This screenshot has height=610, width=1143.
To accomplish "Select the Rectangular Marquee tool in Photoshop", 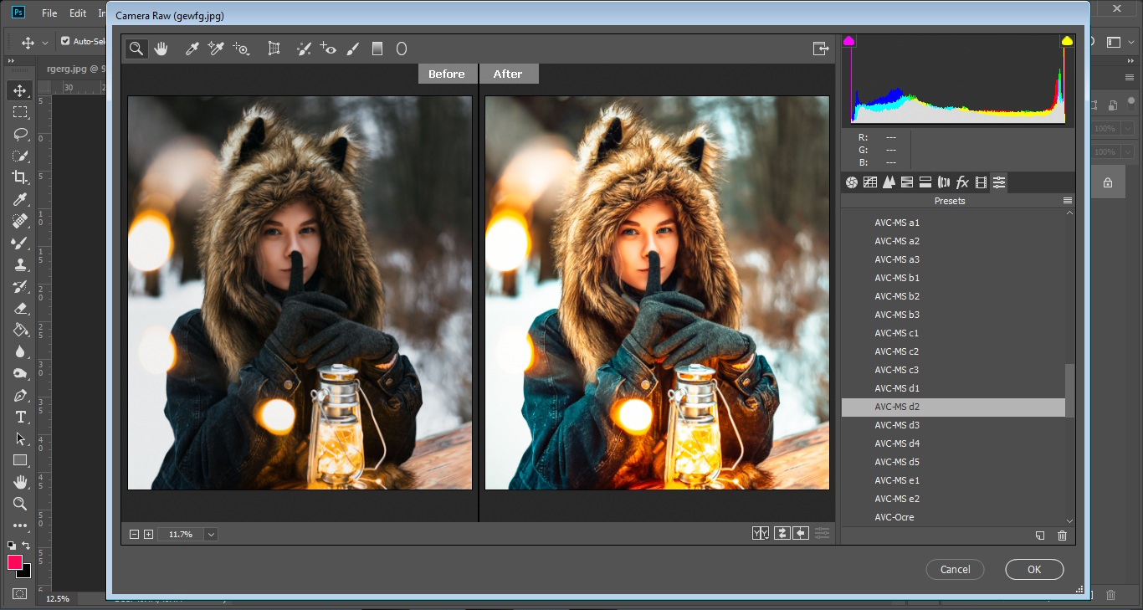I will 20,112.
